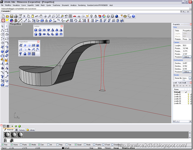Screen dimensions: 193x150
Task: Select the Pan hand tool
Action: click(x=41, y=16)
